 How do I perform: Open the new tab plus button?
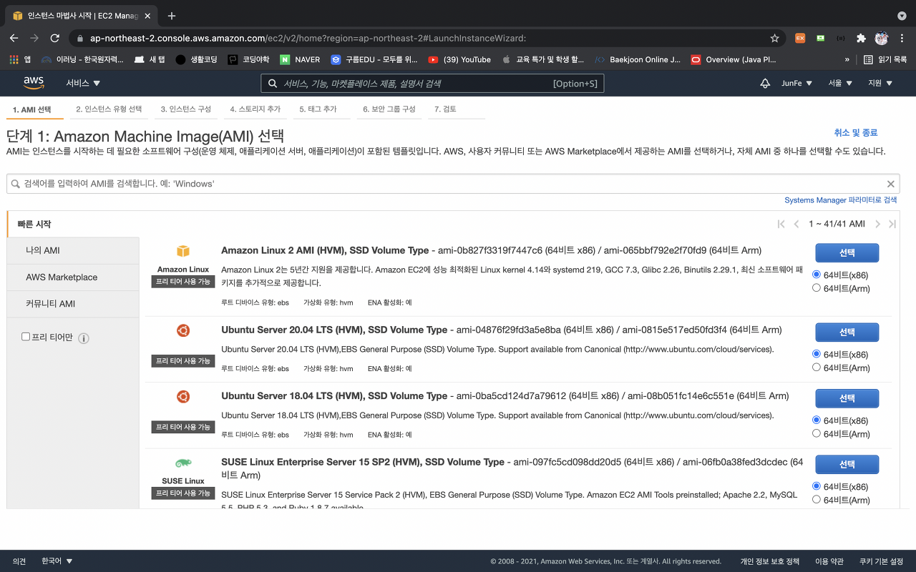coord(172,16)
